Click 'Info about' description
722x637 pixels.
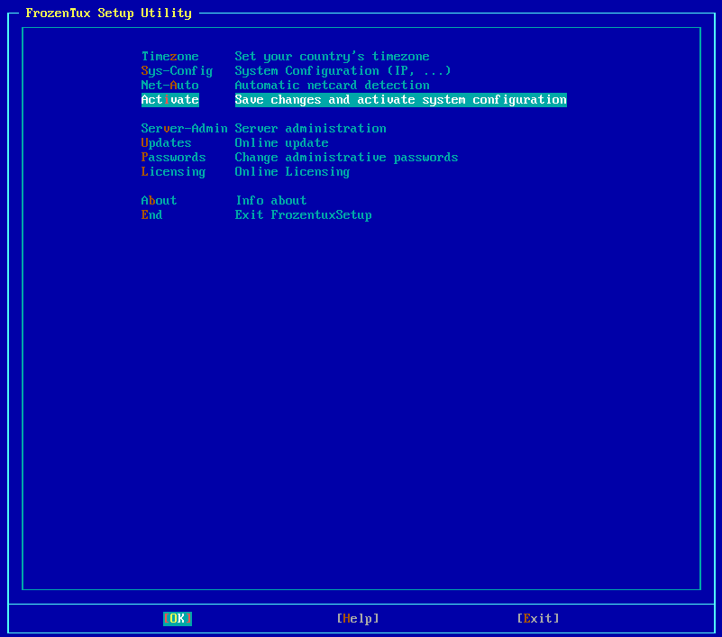click(270, 201)
